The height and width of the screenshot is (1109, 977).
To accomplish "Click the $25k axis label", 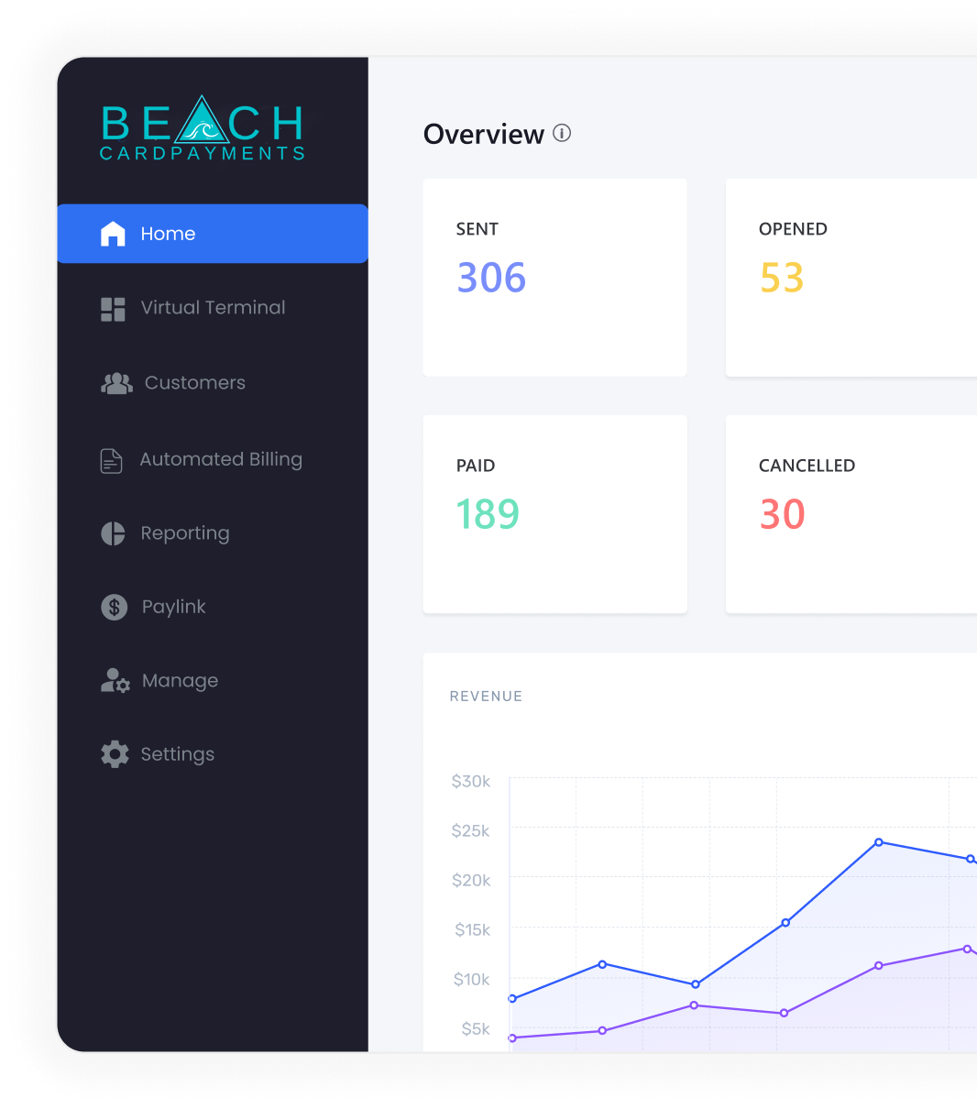I will [471, 830].
